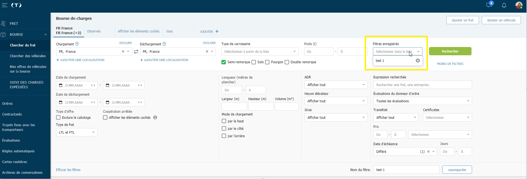
Task: Clear the Déchargement FR France value
Action: [x=207, y=51]
